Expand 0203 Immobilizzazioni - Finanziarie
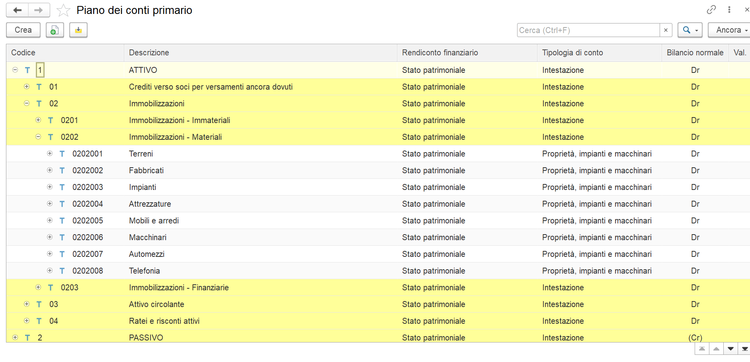 click(x=38, y=287)
